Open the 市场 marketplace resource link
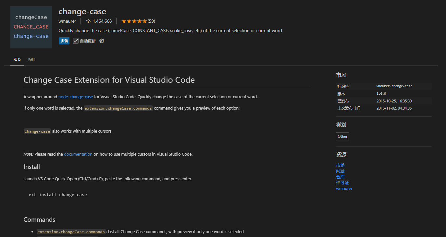Viewport: 446px width, 237px height. [340, 165]
